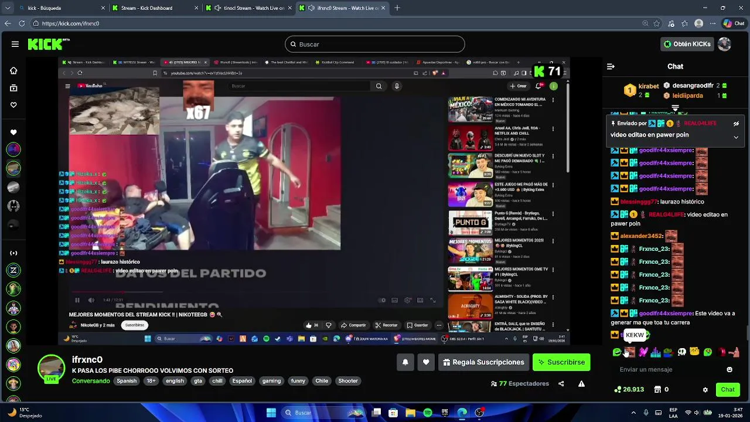Screen dimensions: 750x422
Task: Report stream with warning triangle icon
Action: click(x=581, y=384)
